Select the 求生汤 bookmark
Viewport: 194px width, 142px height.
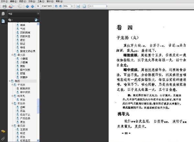(x=21, y=104)
